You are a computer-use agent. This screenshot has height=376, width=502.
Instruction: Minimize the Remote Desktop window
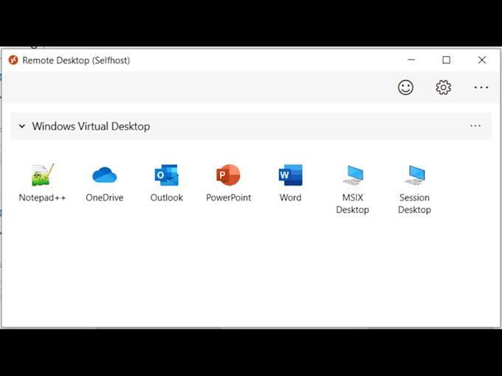(411, 60)
